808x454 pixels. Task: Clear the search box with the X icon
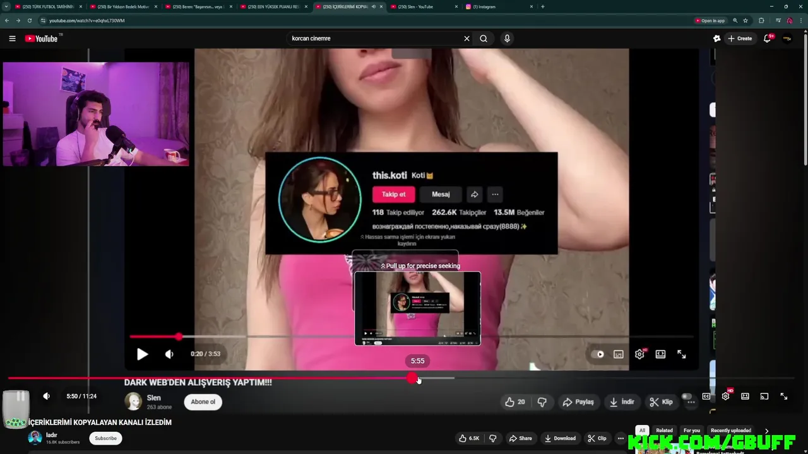pyautogui.click(x=467, y=38)
